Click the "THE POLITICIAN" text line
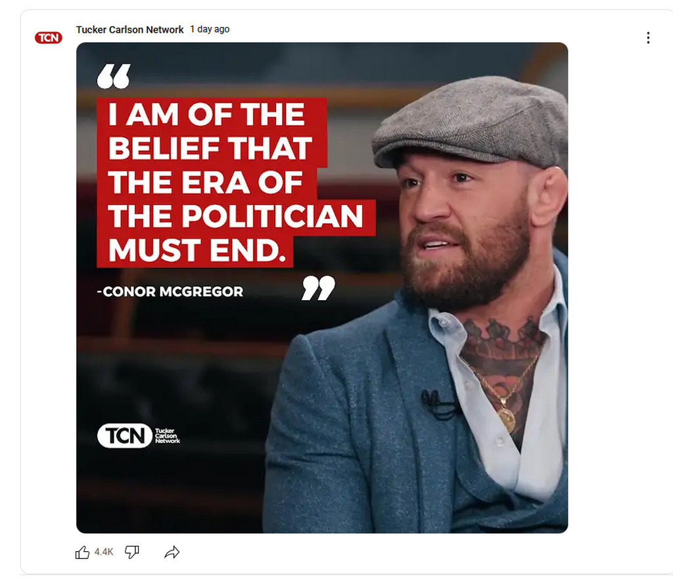Image resolution: width=673 pixels, height=582 pixels. 235,216
